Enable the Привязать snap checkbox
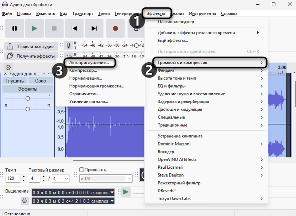Image resolution: width=296 pixels, height=216 pixels. [x=81, y=169]
